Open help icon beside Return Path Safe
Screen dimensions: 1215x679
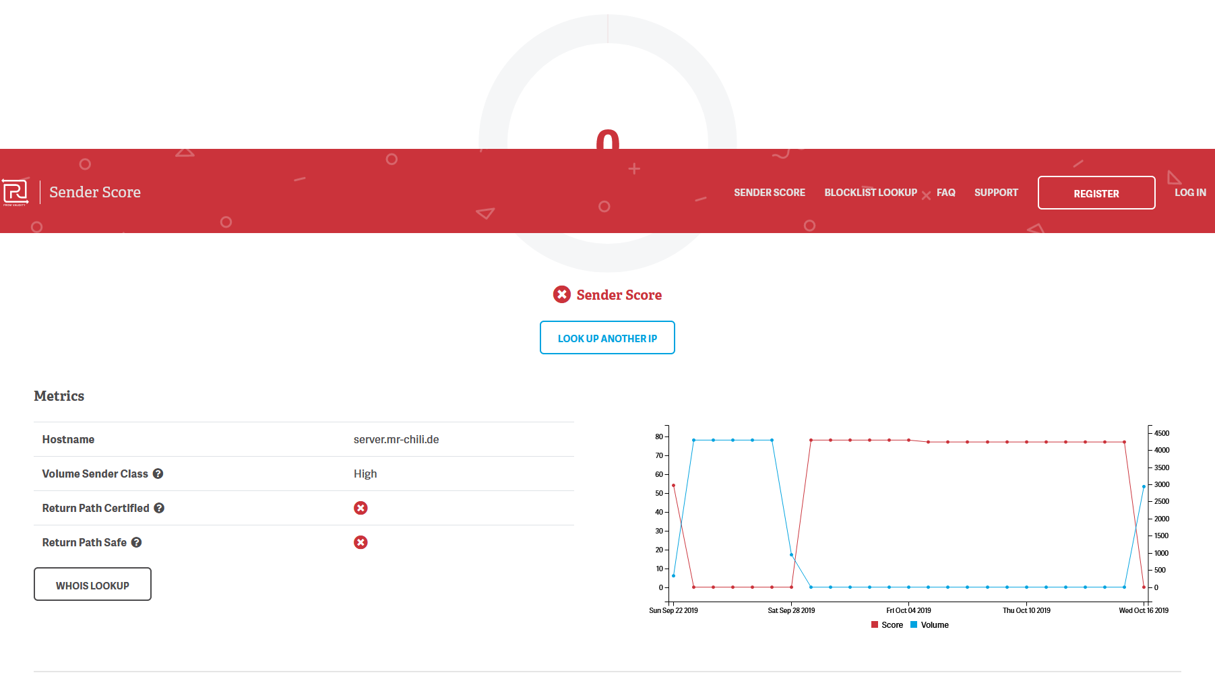click(x=136, y=542)
